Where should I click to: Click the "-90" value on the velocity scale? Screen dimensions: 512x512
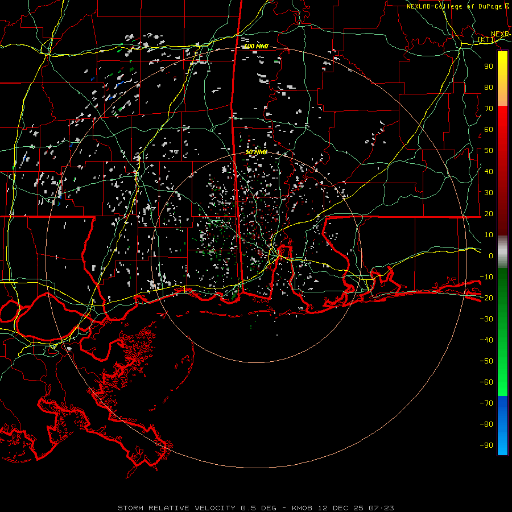[x=486, y=445]
